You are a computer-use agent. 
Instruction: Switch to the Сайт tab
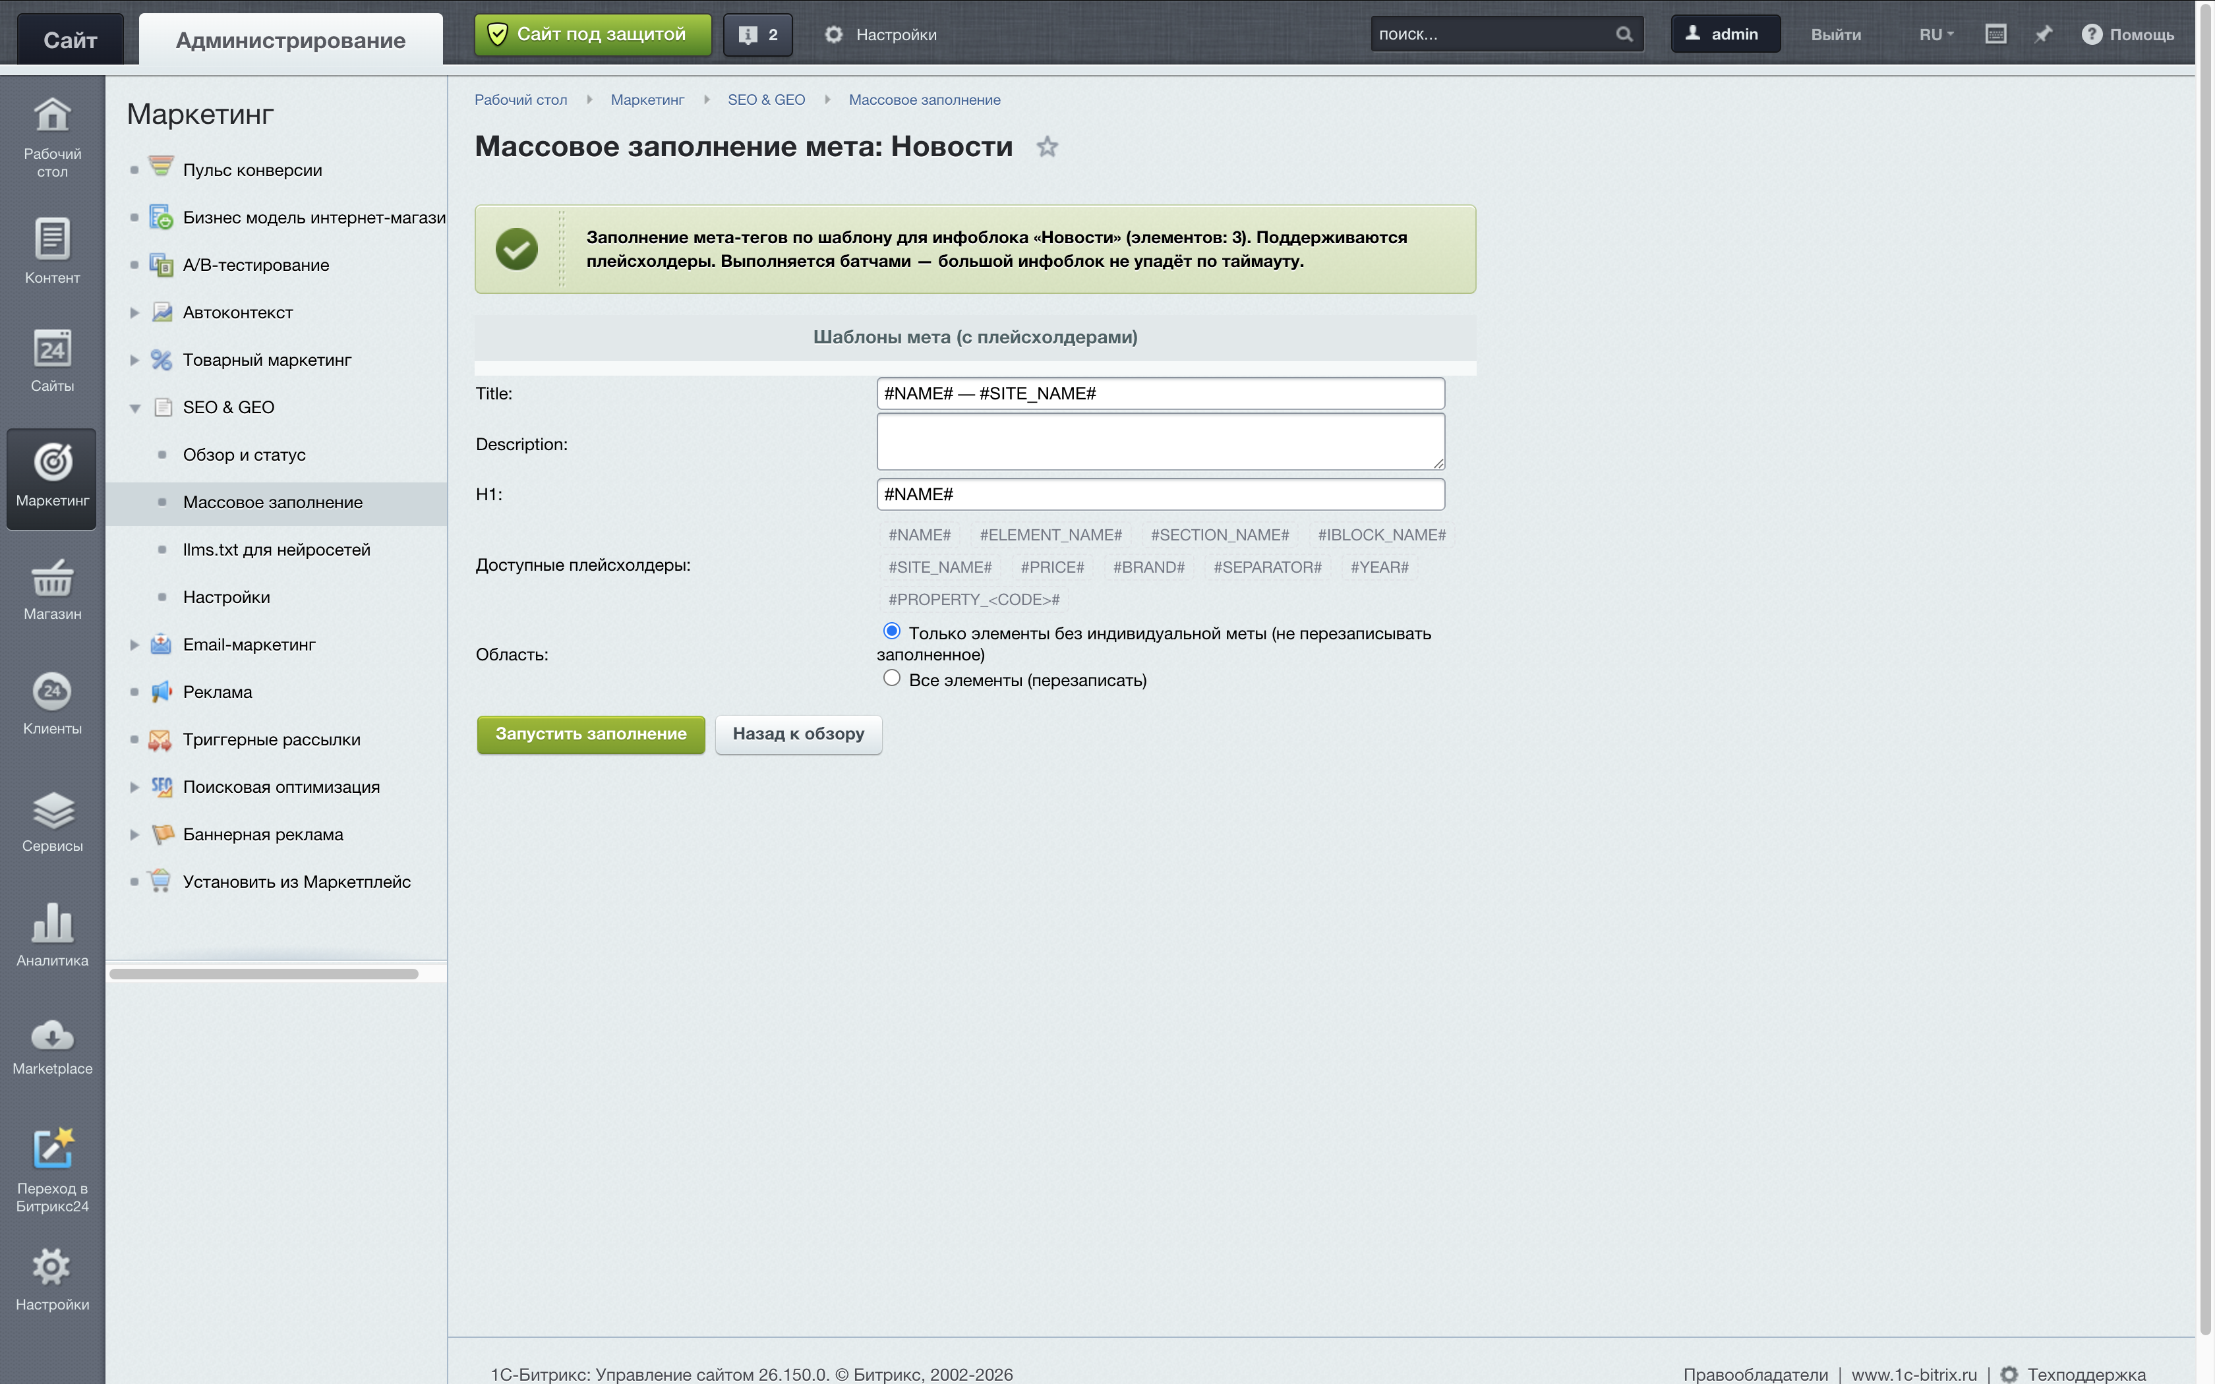coord(71,40)
